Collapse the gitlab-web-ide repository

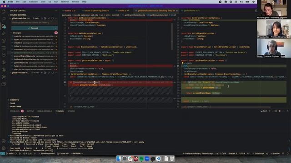point(10,18)
